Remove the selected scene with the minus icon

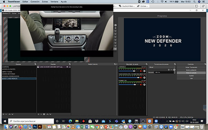coord(6,114)
